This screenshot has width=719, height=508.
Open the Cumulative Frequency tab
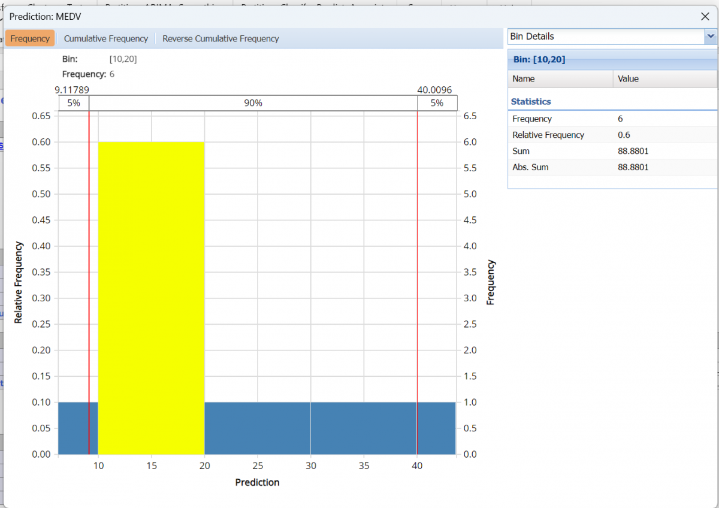[105, 38]
